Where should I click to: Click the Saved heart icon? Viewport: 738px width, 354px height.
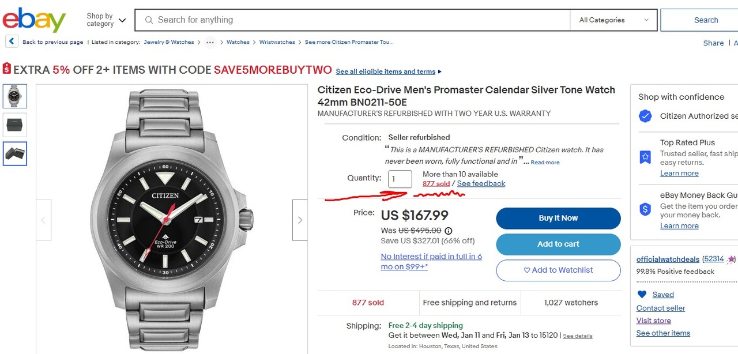pos(642,294)
